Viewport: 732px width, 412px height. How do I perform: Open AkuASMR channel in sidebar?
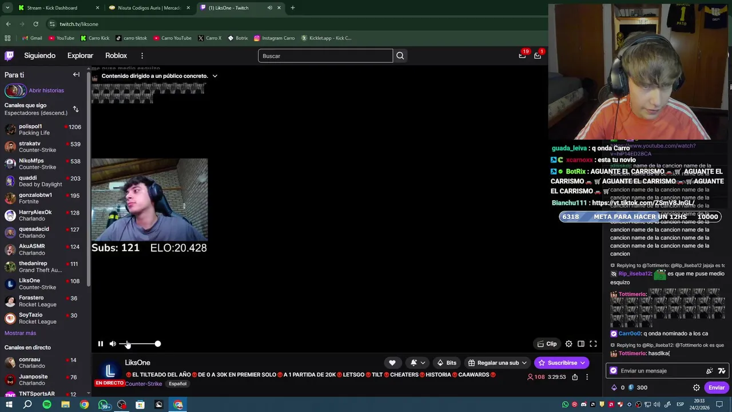44,249
